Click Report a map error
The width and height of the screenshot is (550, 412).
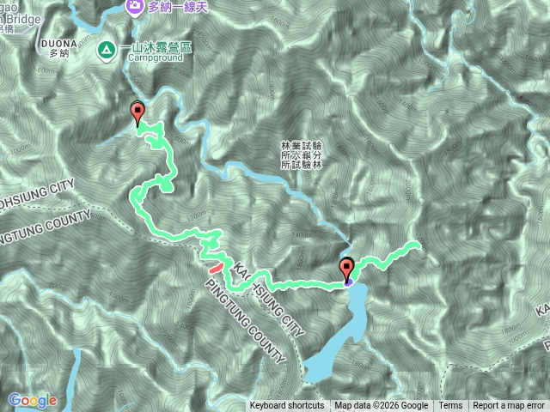tap(509, 406)
